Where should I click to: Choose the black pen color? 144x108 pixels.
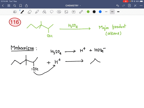(94, 12)
